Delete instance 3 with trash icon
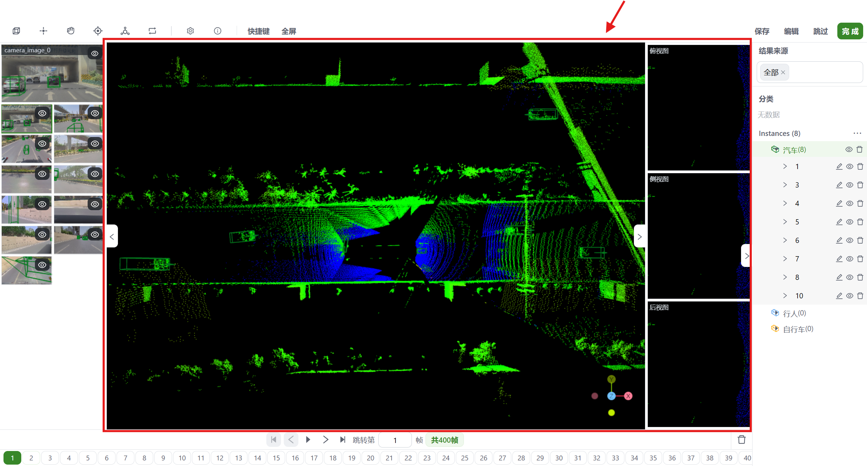The height and width of the screenshot is (466, 867). click(x=860, y=185)
